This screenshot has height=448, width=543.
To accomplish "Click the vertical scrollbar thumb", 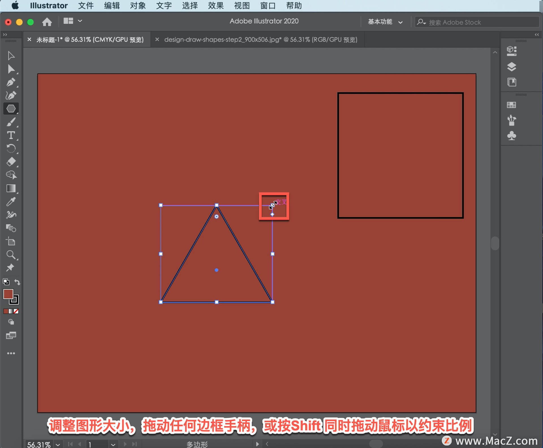I will pos(495,243).
